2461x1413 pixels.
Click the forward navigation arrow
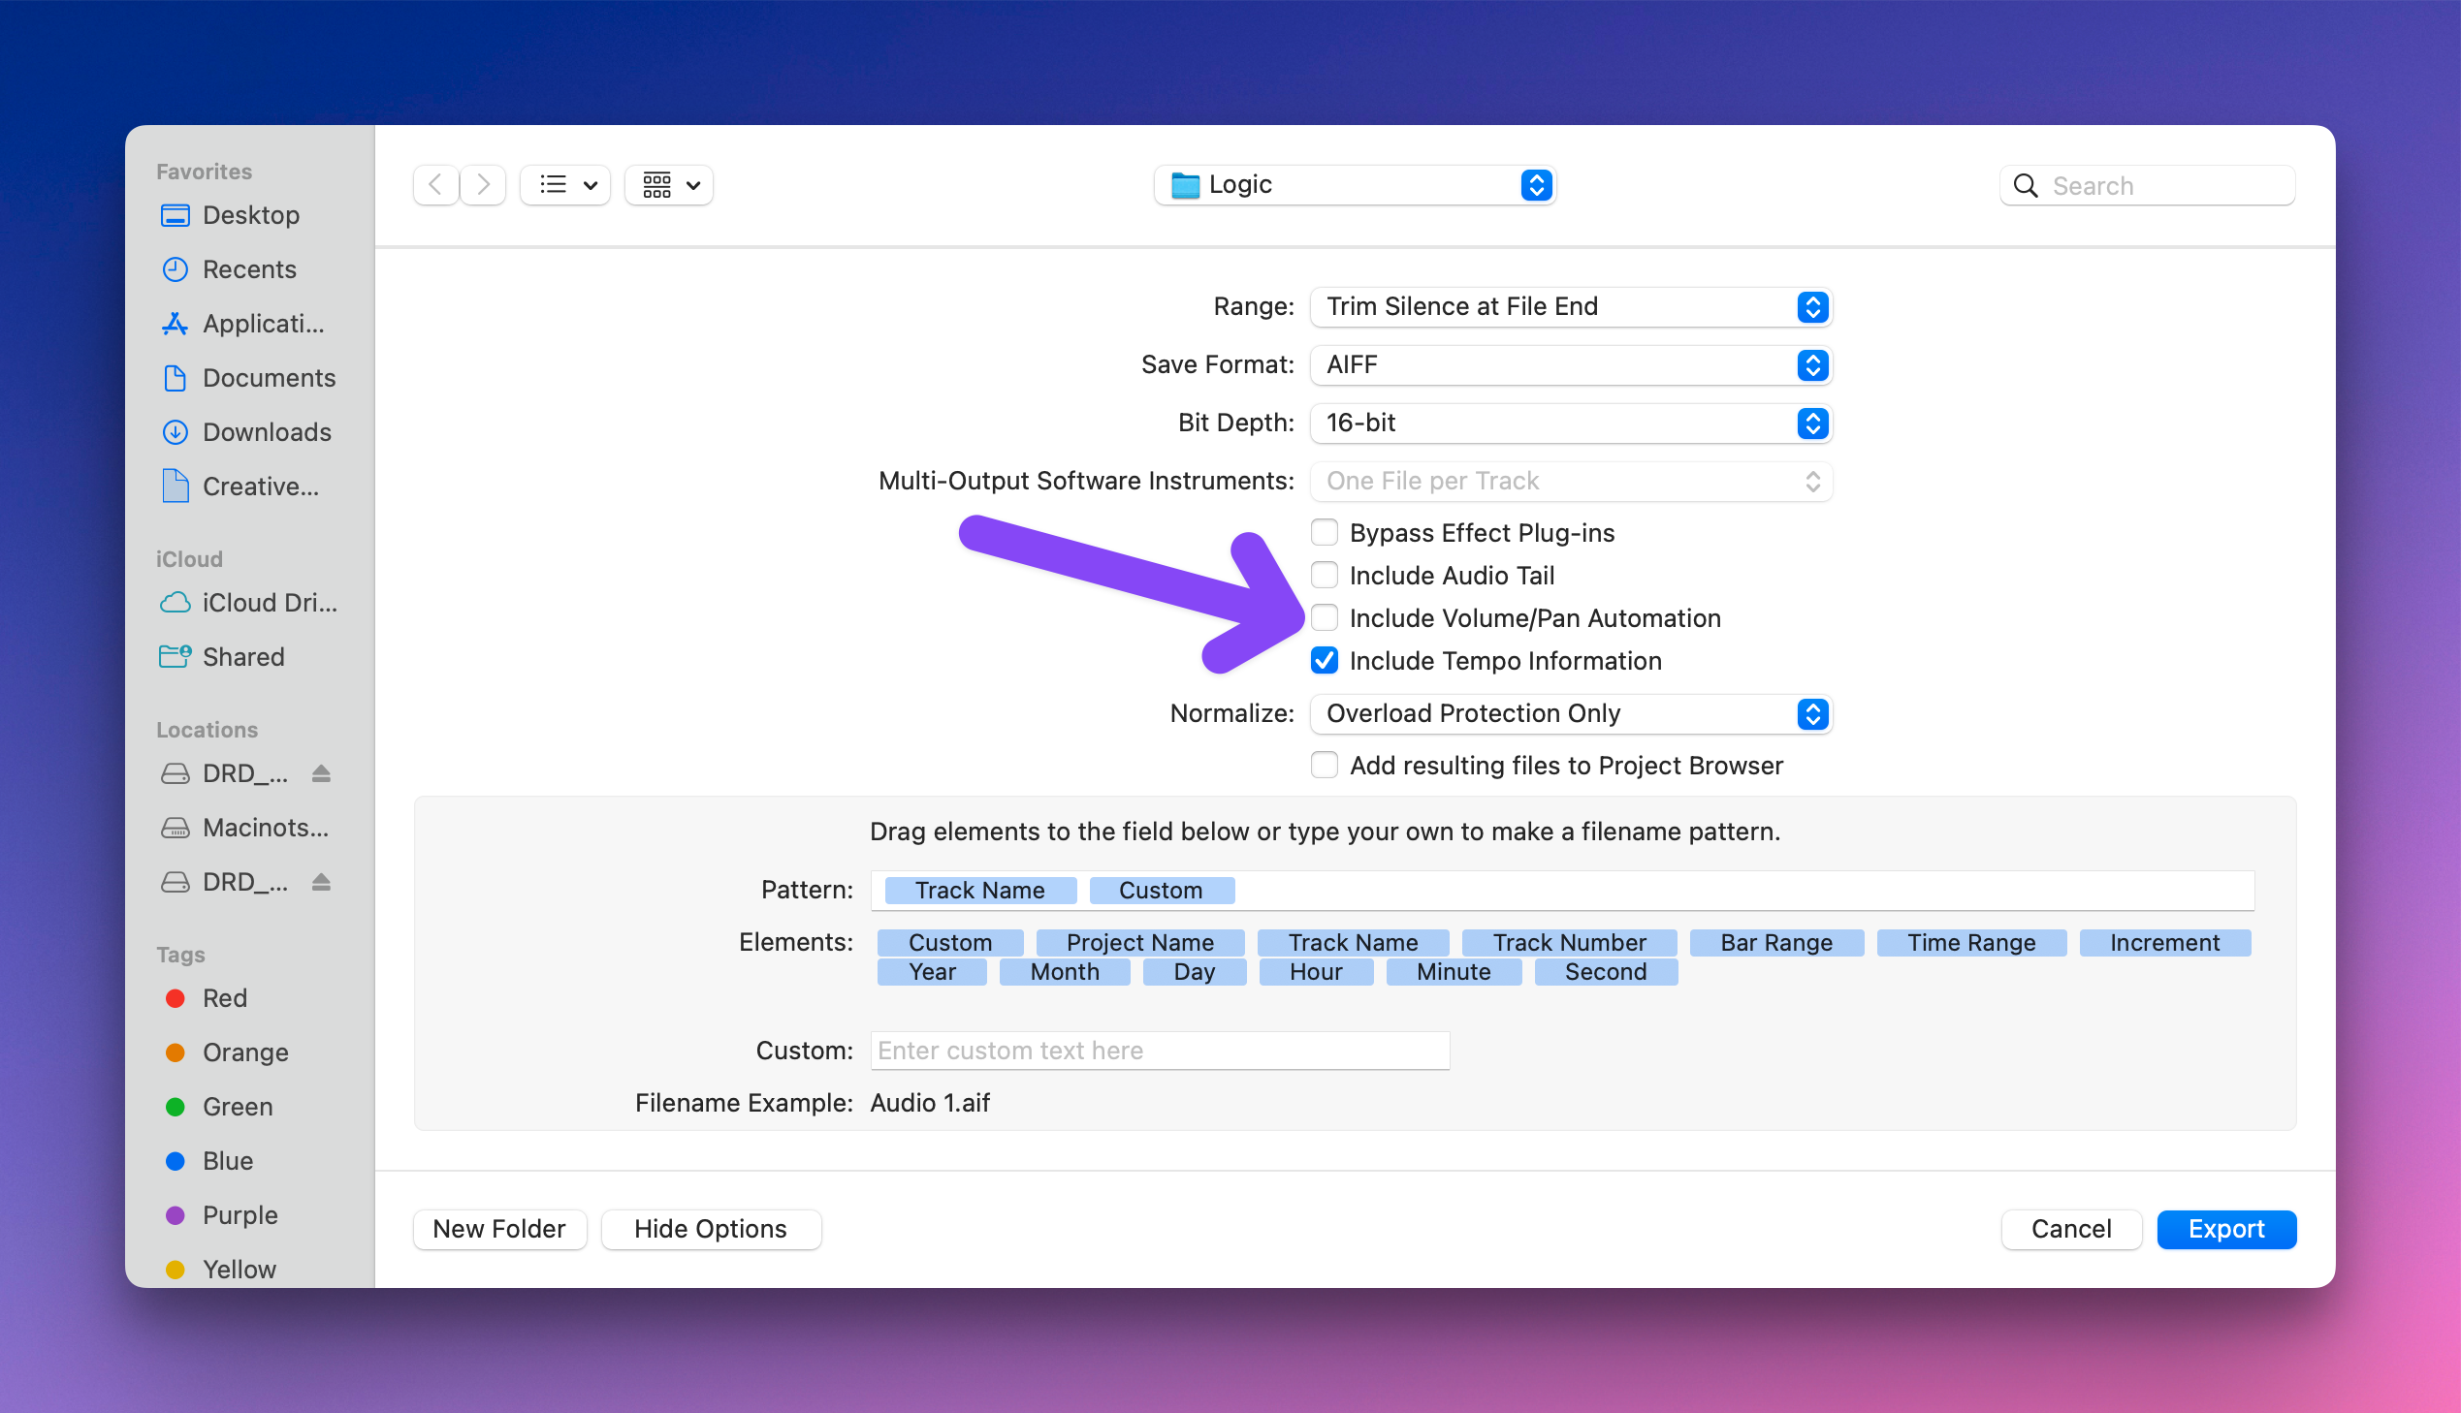coord(483,184)
